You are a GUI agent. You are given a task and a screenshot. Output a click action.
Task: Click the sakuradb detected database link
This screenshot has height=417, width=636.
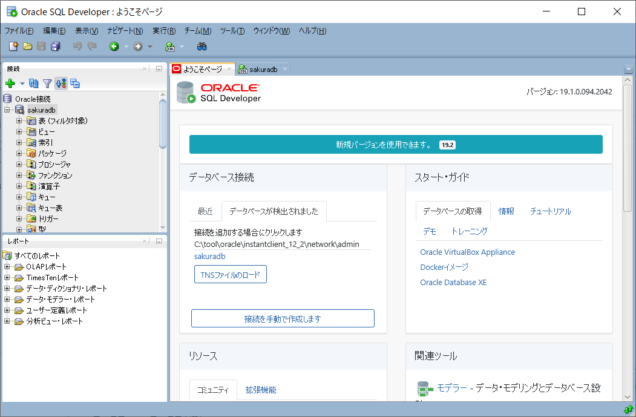(210, 257)
